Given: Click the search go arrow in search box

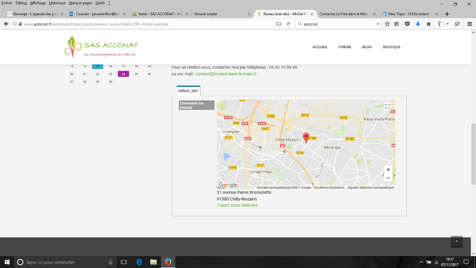Looking at the screenshot, I should point(378,24).
